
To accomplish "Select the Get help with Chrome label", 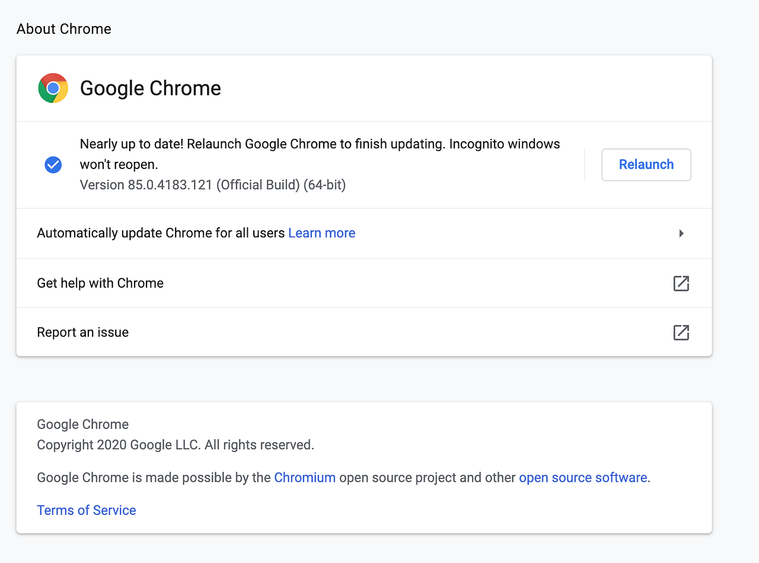I will tap(100, 283).
